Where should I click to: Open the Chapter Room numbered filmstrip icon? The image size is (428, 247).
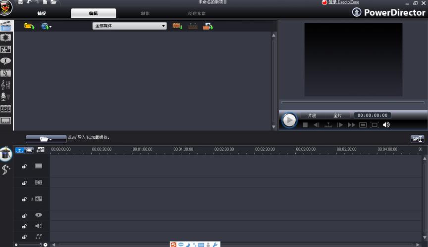tap(6, 109)
